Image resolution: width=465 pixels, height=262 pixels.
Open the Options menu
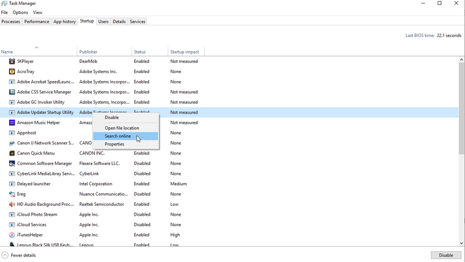pos(20,12)
